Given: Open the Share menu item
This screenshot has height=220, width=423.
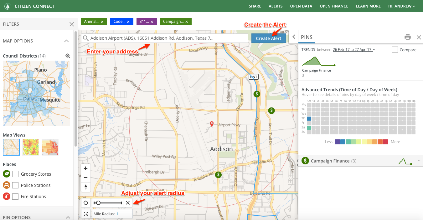Looking at the screenshot, I should click(x=255, y=6).
